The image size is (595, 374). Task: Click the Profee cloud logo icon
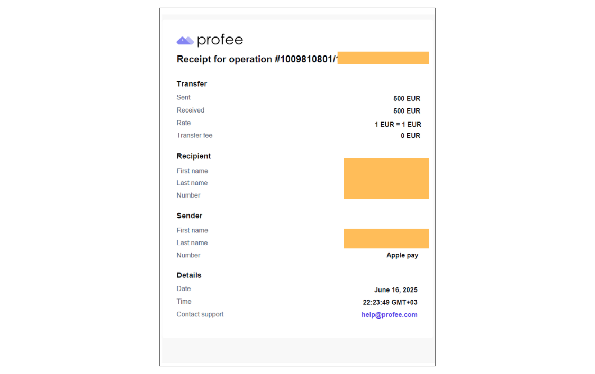185,41
